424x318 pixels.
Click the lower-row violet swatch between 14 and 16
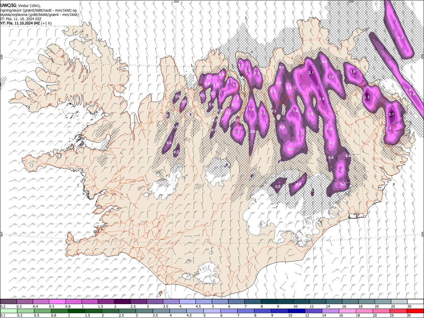tap(331, 311)
